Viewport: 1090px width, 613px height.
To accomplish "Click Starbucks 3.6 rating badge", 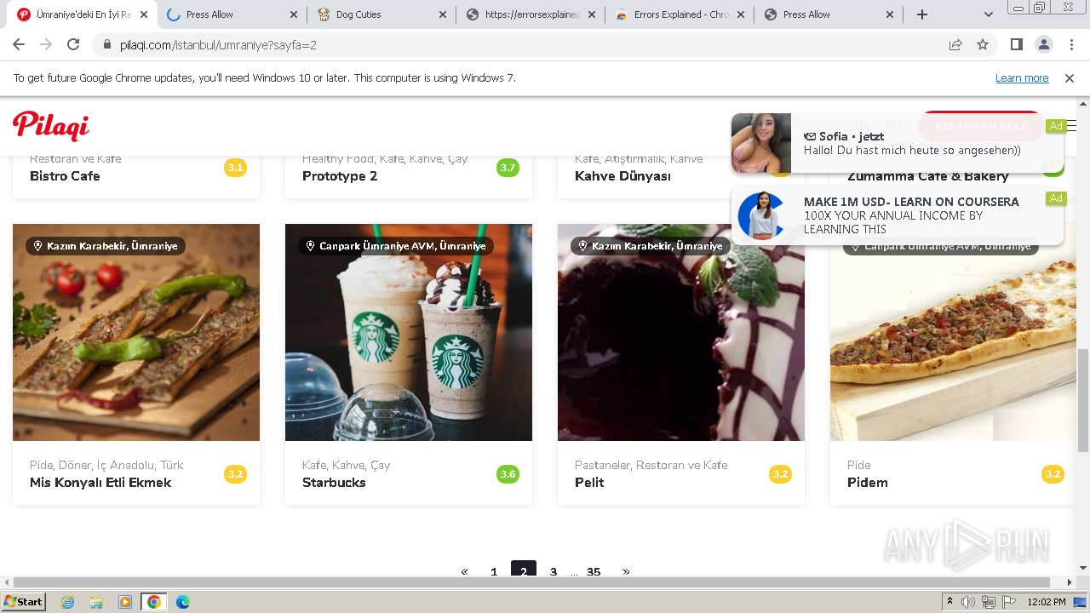I will pyautogui.click(x=508, y=474).
